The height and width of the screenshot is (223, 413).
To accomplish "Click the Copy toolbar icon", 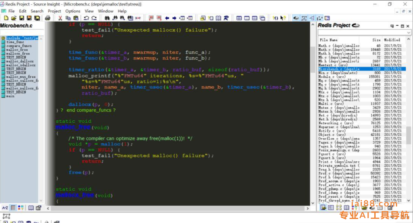I will (68, 18).
